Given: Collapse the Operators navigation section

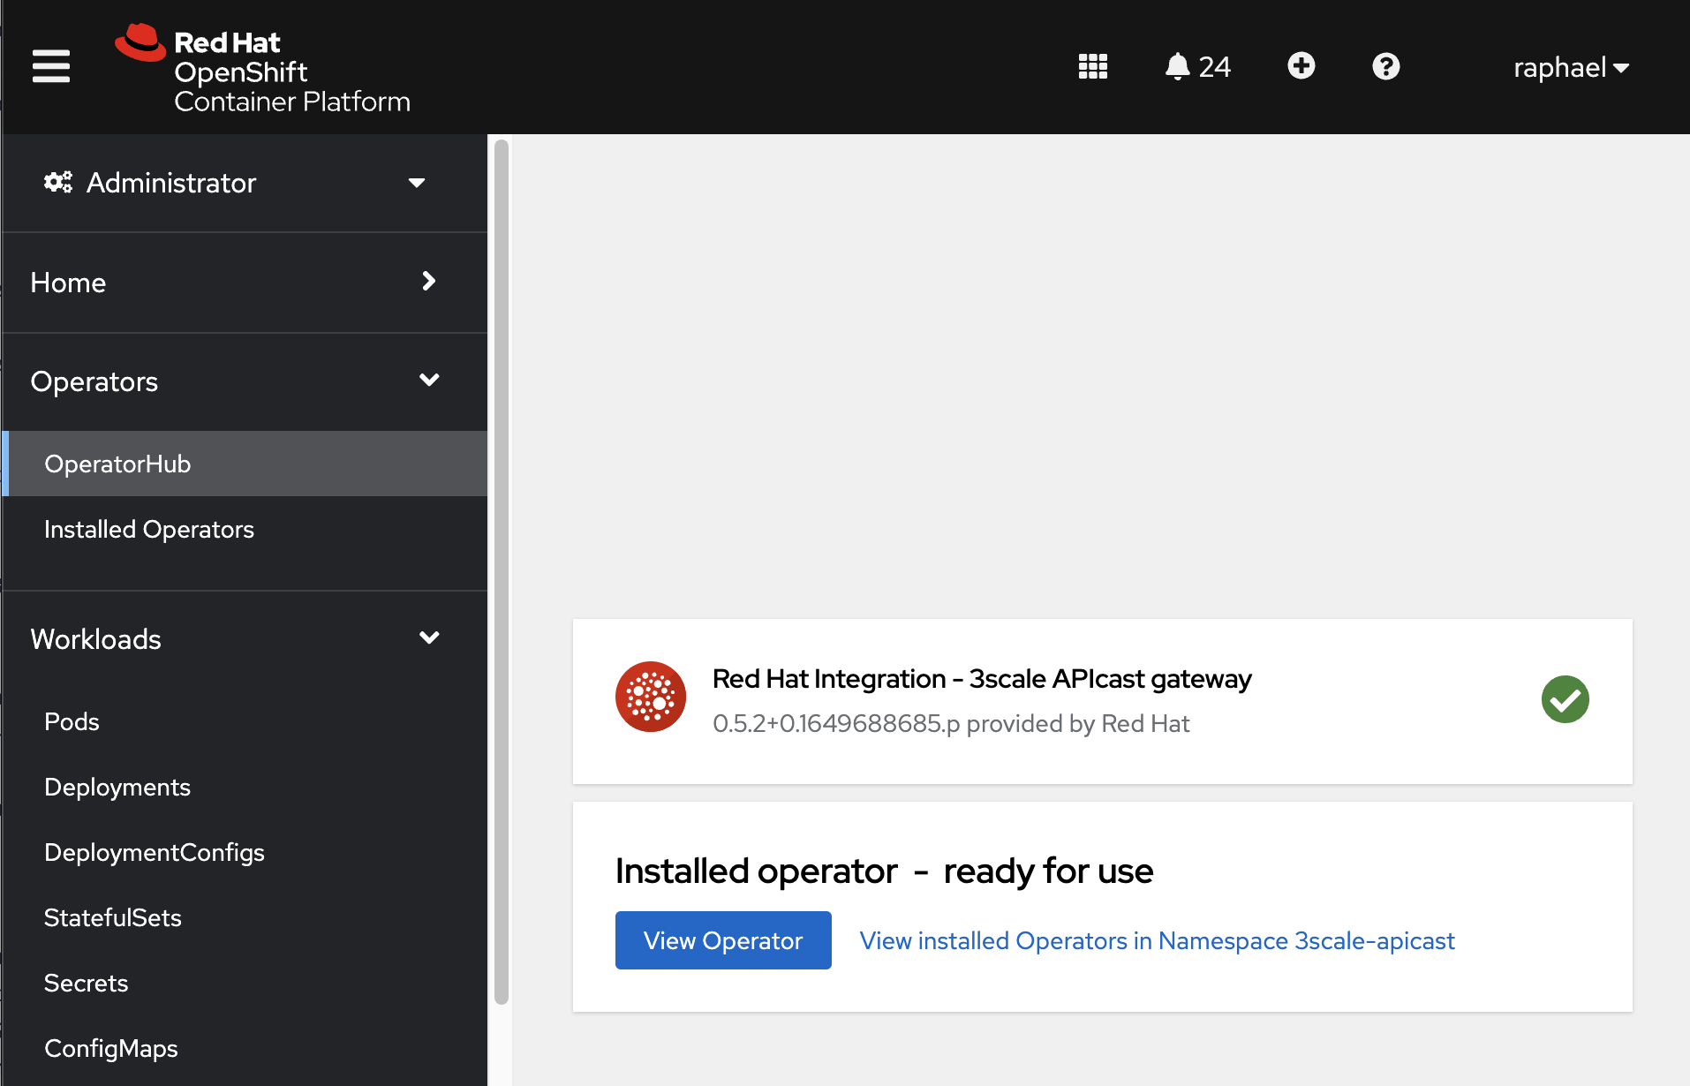Looking at the screenshot, I should click(235, 381).
